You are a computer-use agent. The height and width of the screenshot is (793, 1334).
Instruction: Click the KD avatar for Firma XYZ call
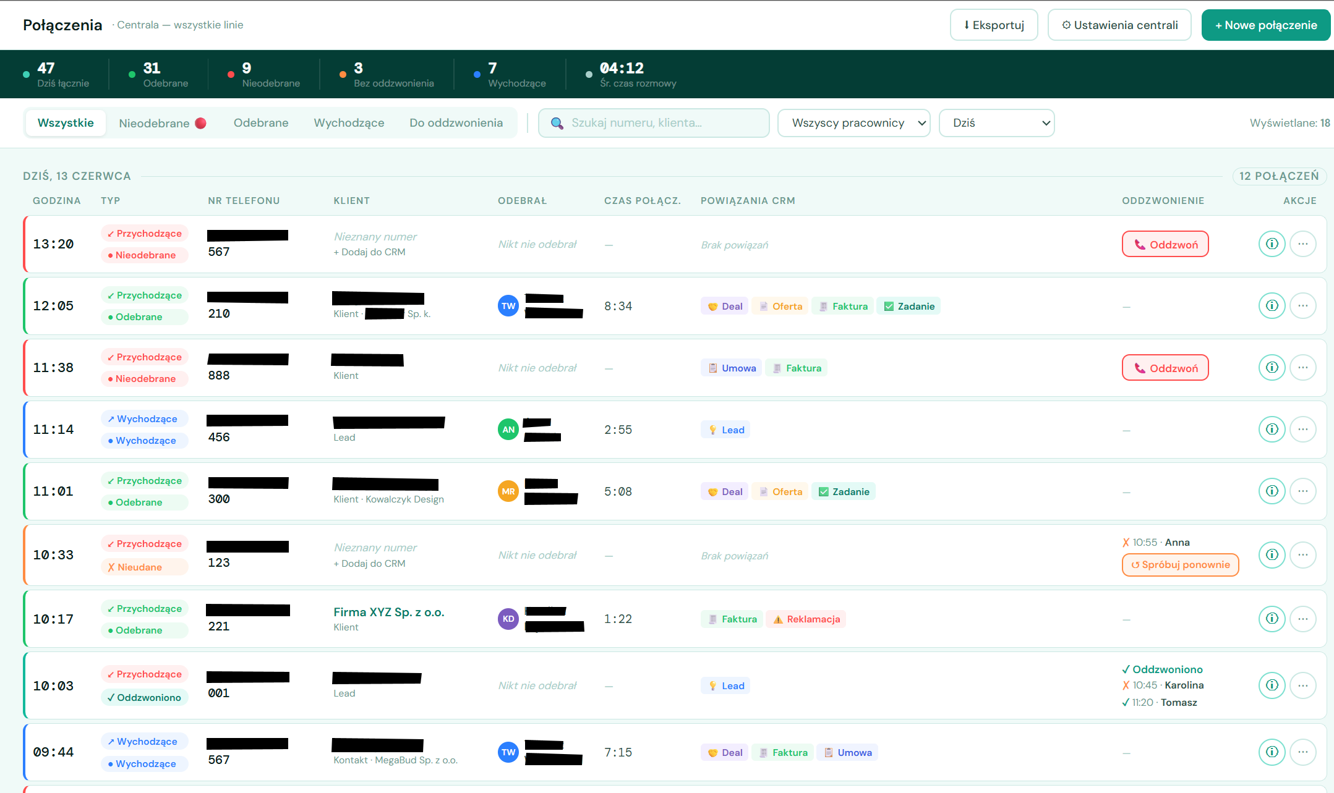pos(508,619)
